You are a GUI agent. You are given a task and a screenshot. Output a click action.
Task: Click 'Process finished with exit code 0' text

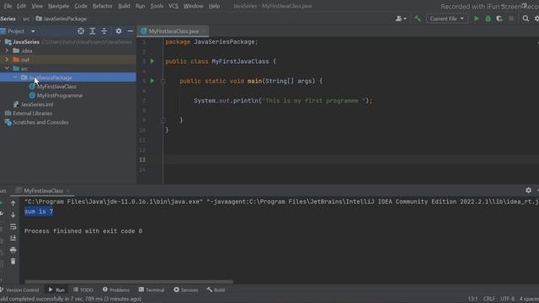[83, 231]
